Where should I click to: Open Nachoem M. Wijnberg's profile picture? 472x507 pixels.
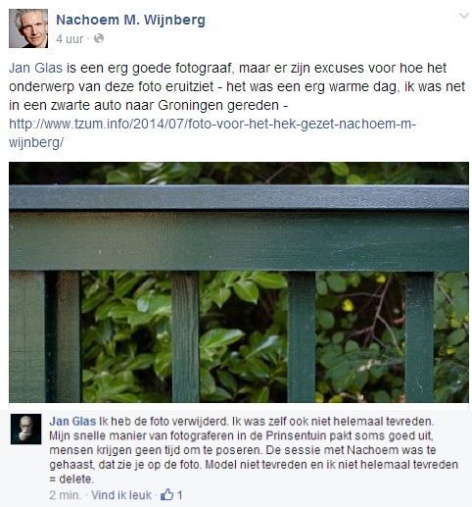coord(28,28)
